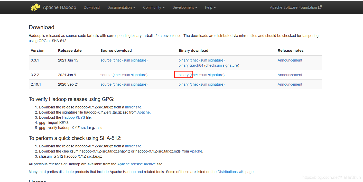Click the Version column header
The width and height of the screenshot is (363, 182).
pos(38,50)
